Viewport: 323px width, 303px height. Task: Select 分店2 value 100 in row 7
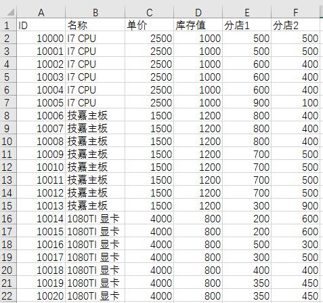[x=295, y=102]
